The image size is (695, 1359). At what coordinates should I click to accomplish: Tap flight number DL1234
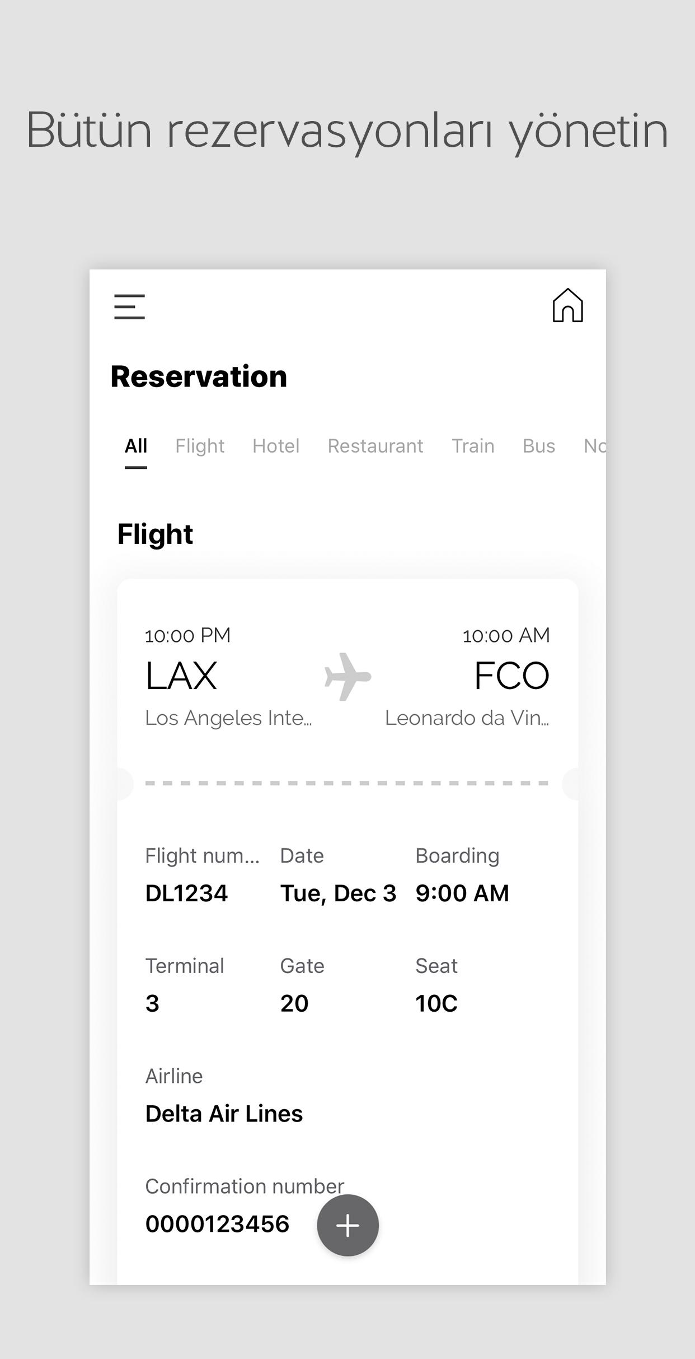pos(186,893)
